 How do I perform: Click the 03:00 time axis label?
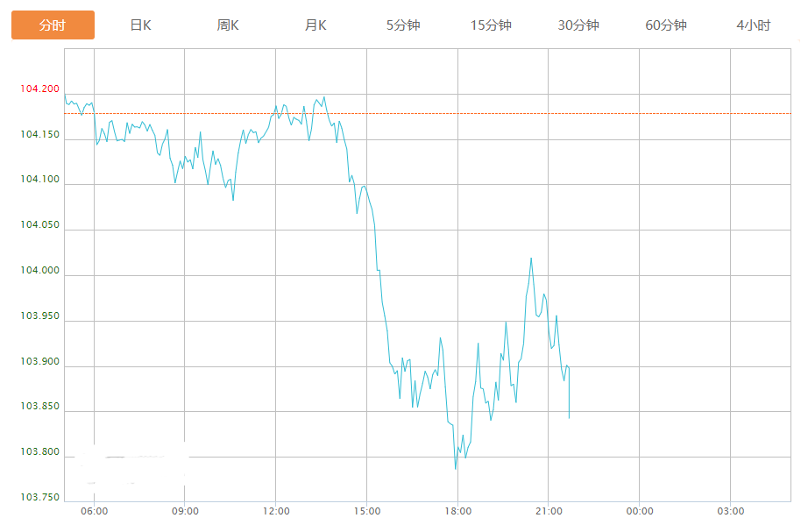click(730, 511)
